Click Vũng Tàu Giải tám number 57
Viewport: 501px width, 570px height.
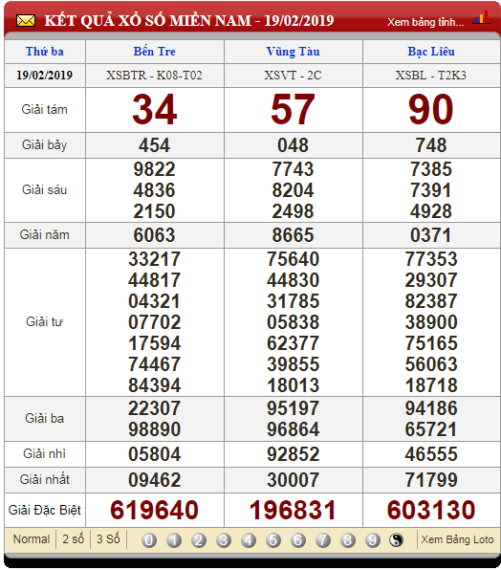click(x=293, y=109)
